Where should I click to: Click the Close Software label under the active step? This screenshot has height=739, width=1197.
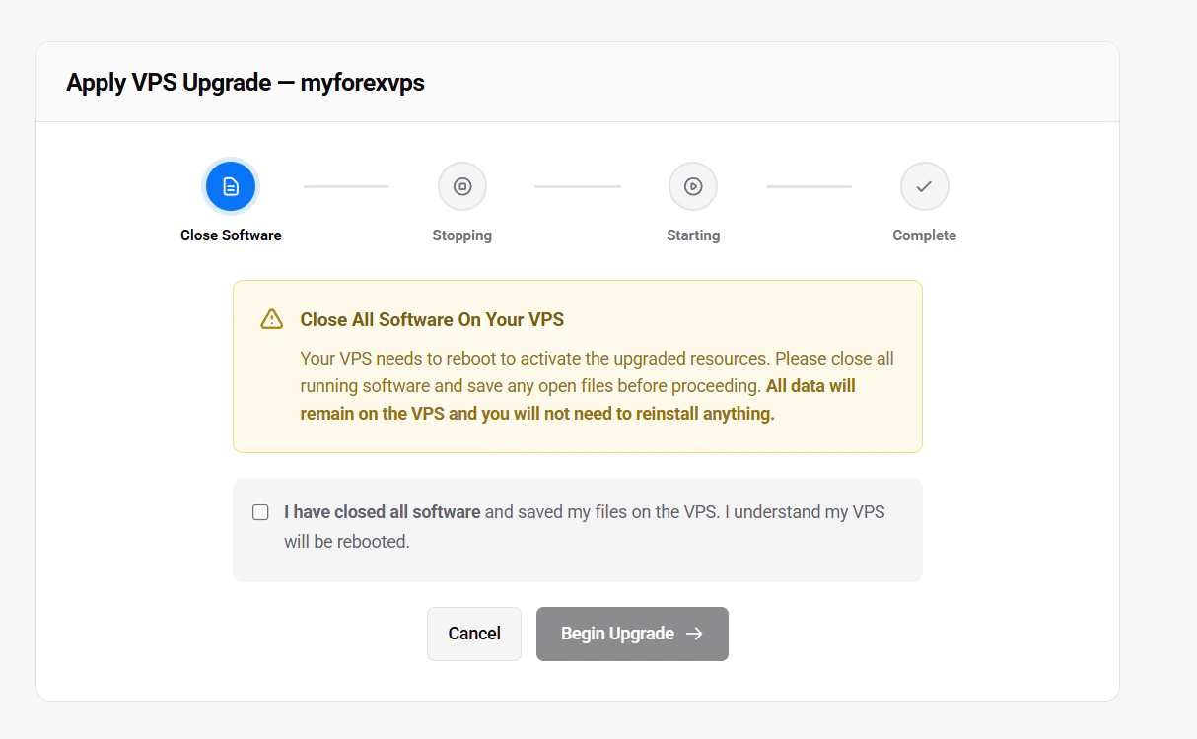coord(231,235)
